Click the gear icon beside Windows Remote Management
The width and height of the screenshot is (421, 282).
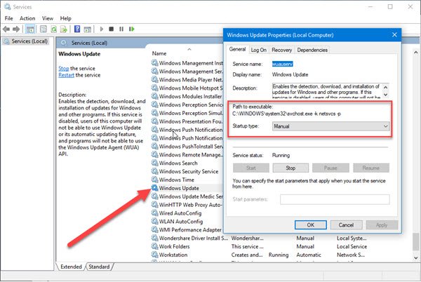[154, 154]
